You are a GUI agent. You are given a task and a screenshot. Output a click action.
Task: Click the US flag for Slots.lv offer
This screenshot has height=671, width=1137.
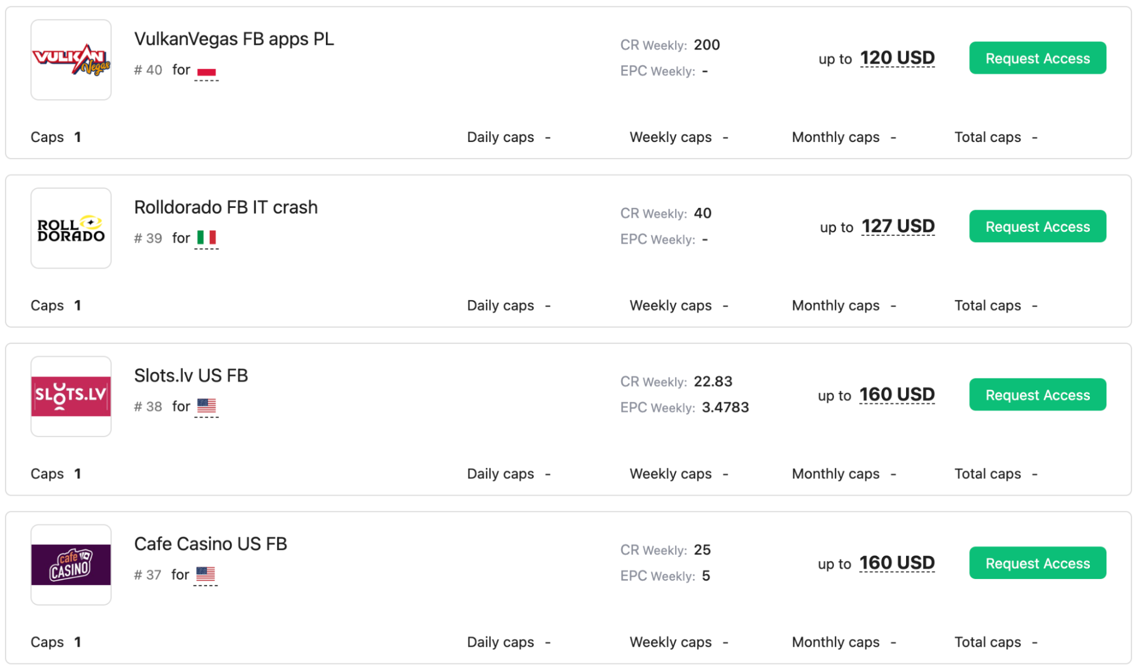pos(206,406)
